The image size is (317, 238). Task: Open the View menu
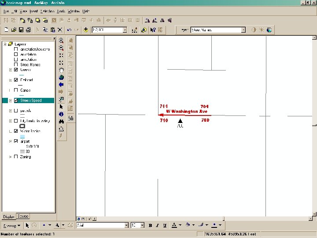[x=23, y=11]
